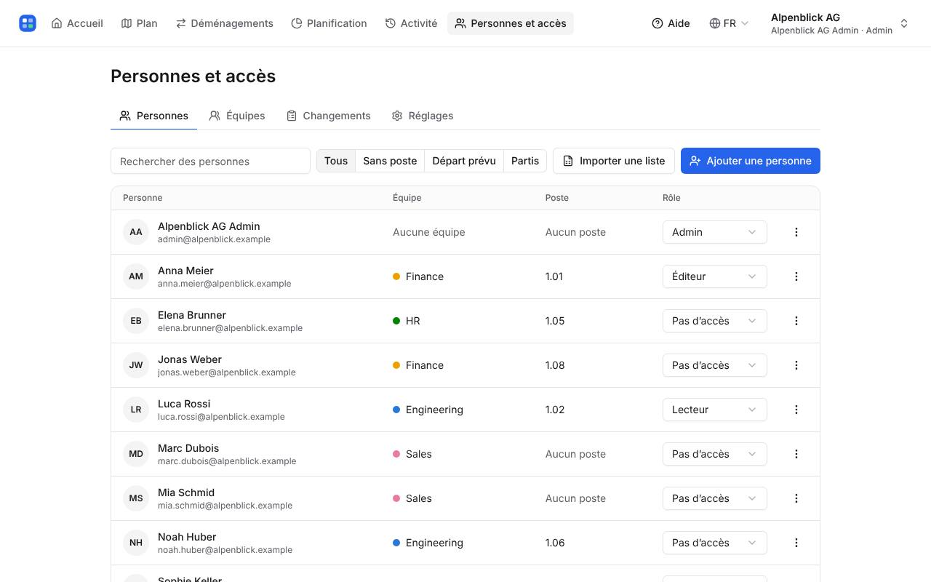Expand the Alpenblick AG account switcher
Viewport: 931px width, 582px height.
839,23
